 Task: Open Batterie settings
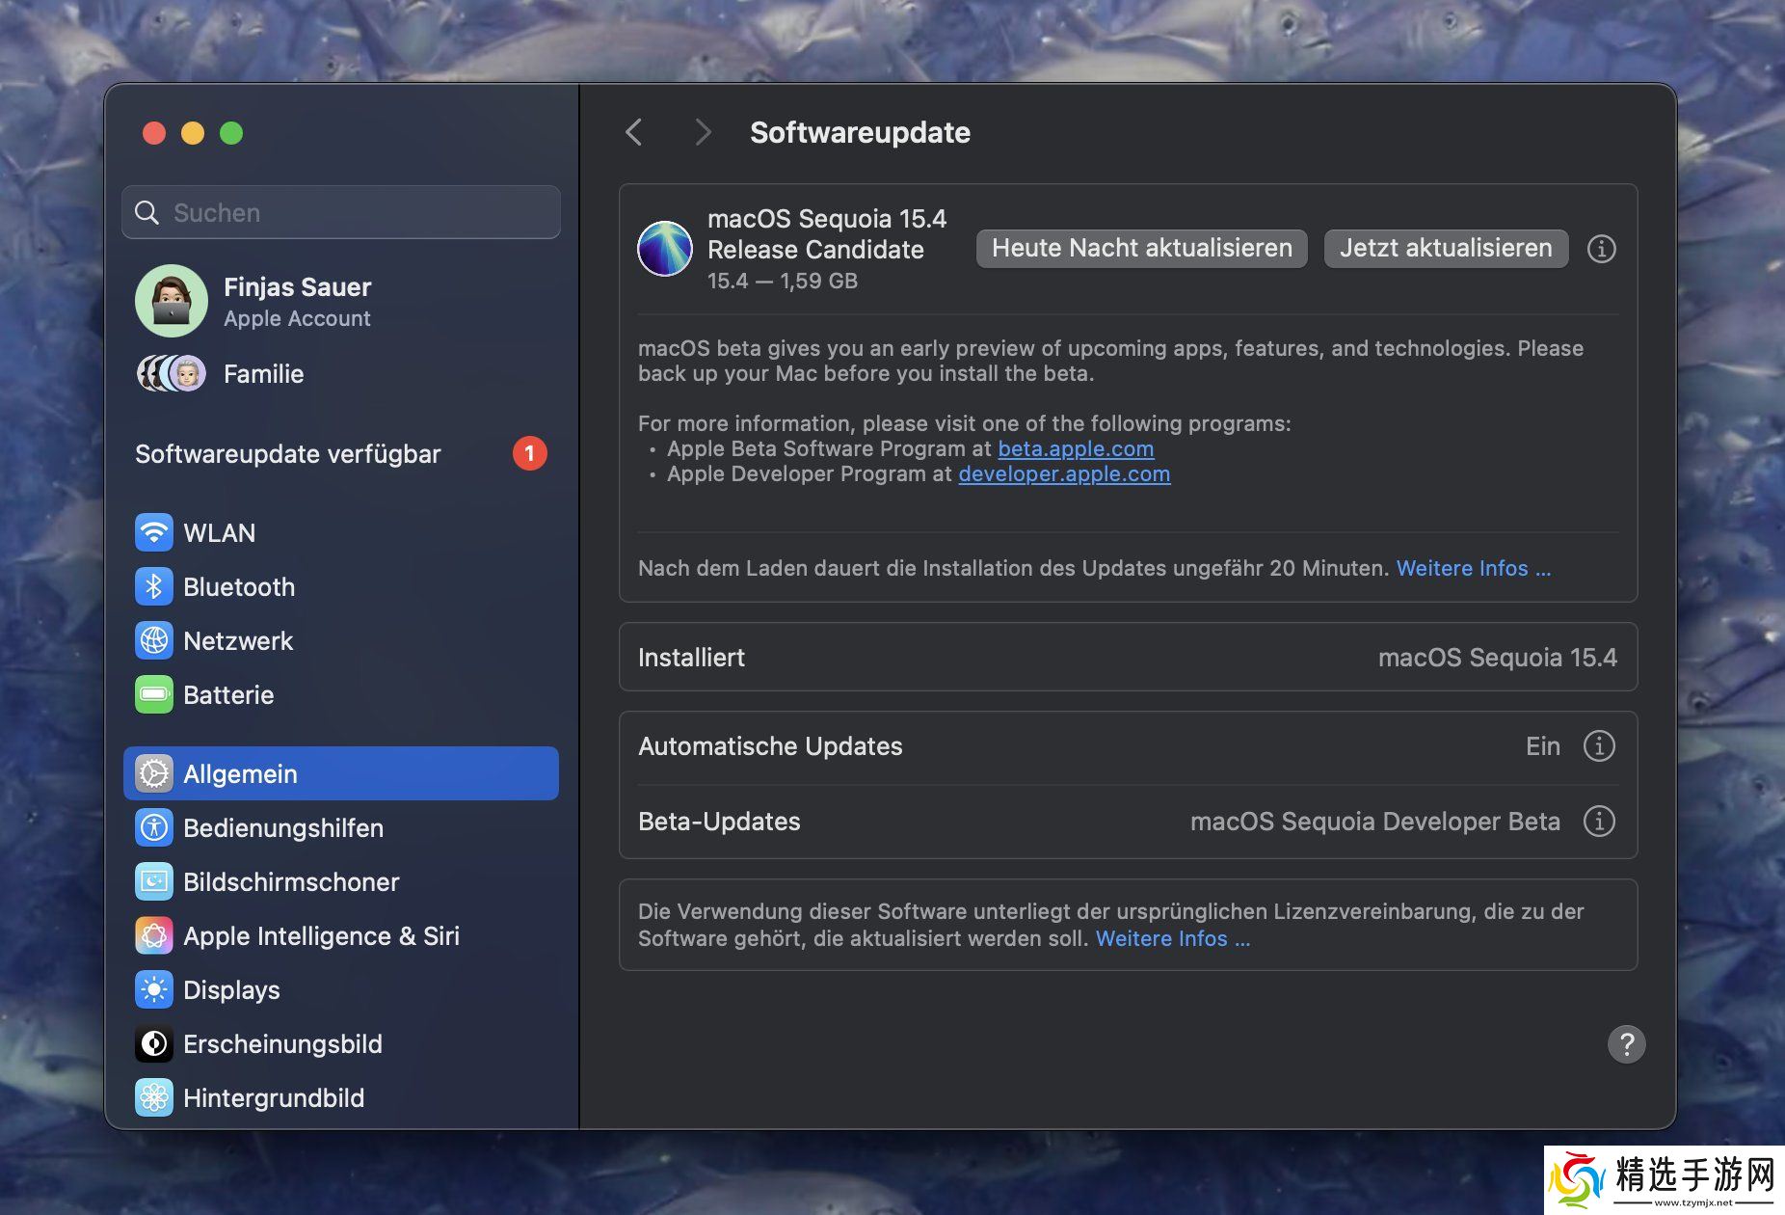[x=227, y=694]
